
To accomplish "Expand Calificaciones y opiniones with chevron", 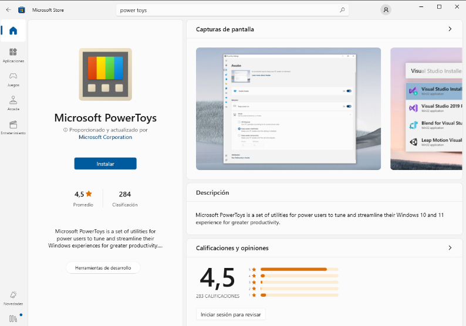I will pyautogui.click(x=450, y=247).
